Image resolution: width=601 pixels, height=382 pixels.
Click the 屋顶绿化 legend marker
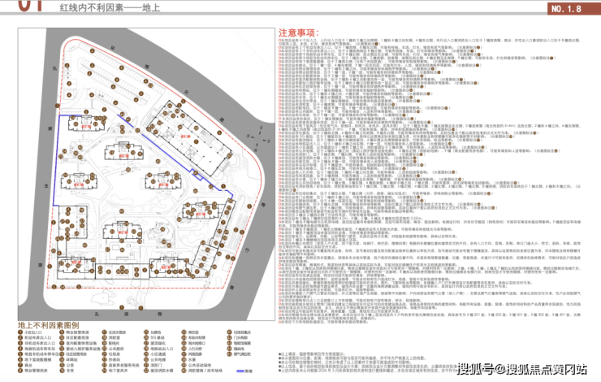(146, 344)
